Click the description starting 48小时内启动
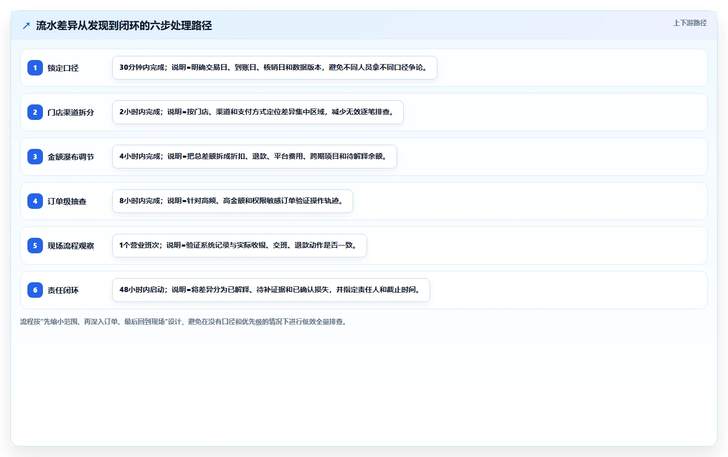 (271, 290)
